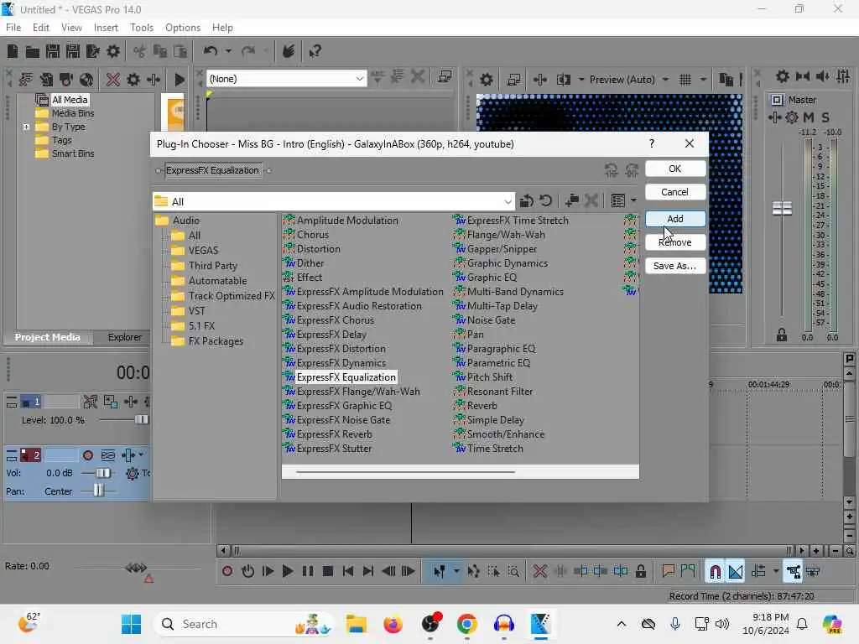This screenshot has height=644, width=859.
Task: Switch to the Project Media tab
Action: [47, 337]
